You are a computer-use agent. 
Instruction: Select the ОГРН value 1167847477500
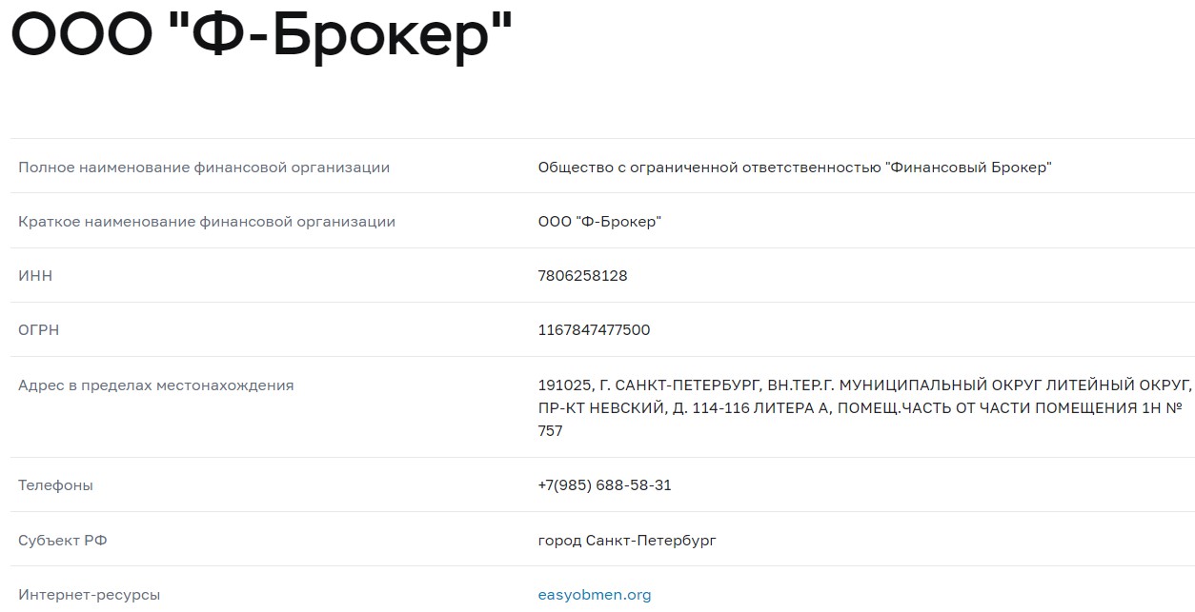click(594, 330)
